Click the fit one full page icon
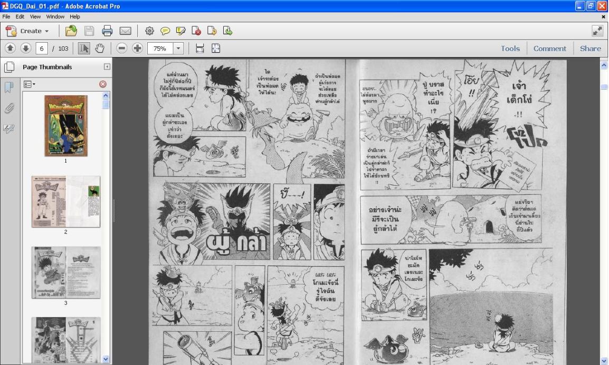Viewport: 609px width, 365px height. tap(215, 48)
